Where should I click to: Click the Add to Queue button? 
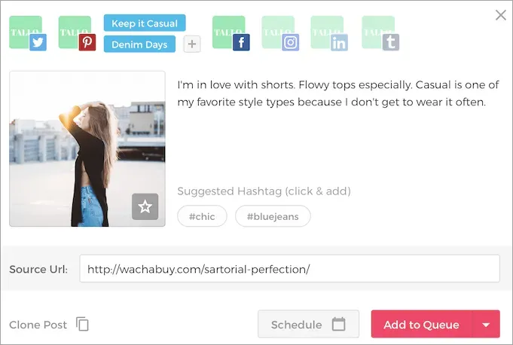[421, 325]
